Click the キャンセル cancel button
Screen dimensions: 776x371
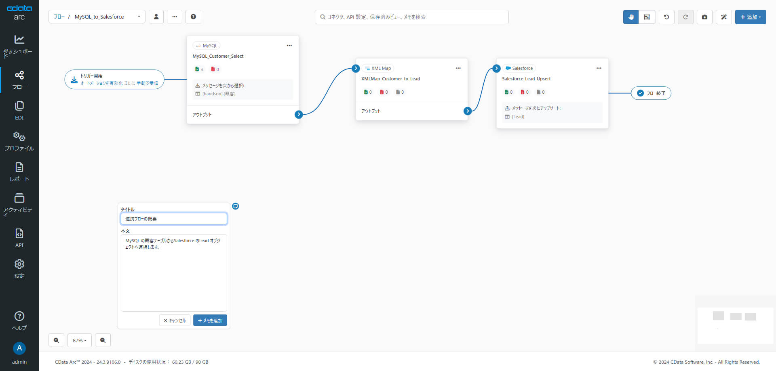(x=175, y=320)
